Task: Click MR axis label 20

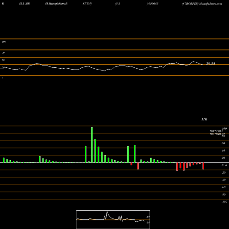Action: tap(223, 158)
